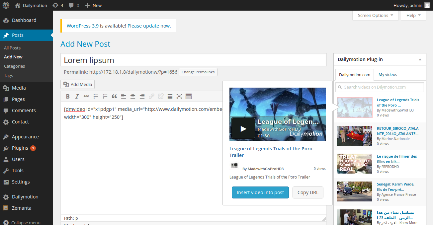Expand the Screen Options dropdown
433x225 pixels.
376,15
